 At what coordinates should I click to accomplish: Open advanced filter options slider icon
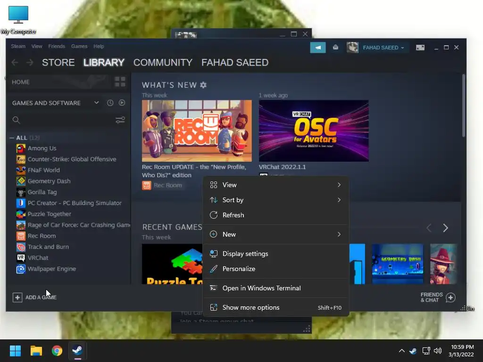pyautogui.click(x=120, y=120)
